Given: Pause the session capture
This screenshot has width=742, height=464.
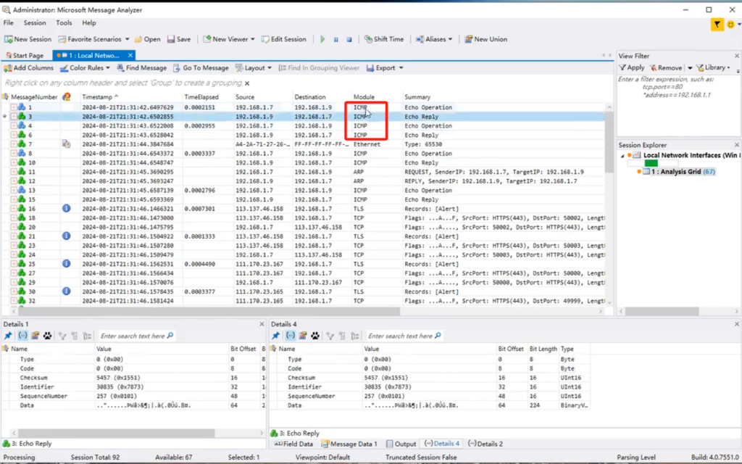Looking at the screenshot, I should point(336,39).
